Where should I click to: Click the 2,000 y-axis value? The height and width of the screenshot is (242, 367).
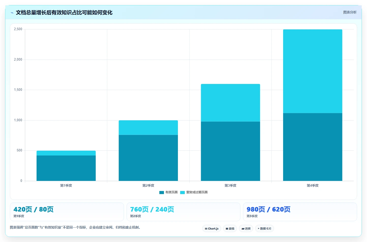[18, 60]
